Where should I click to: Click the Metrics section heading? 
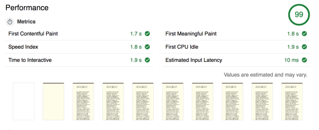coord(26,22)
